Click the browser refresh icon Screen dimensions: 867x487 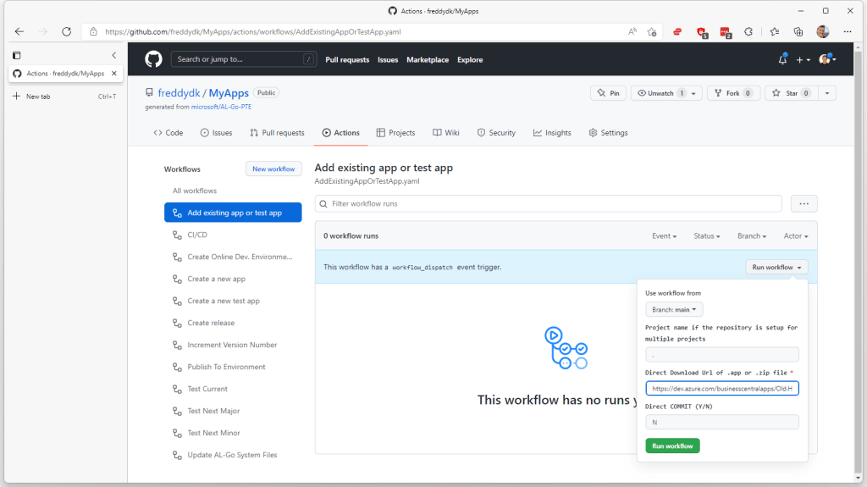(x=66, y=31)
